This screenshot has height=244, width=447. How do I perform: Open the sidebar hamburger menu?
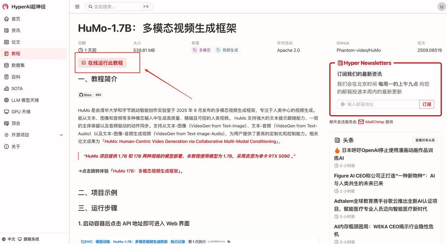77,6
